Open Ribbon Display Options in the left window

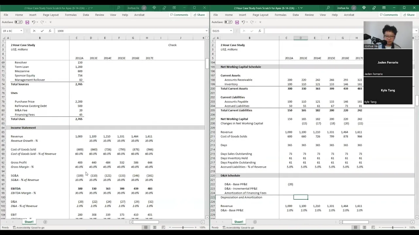click(x=174, y=8)
